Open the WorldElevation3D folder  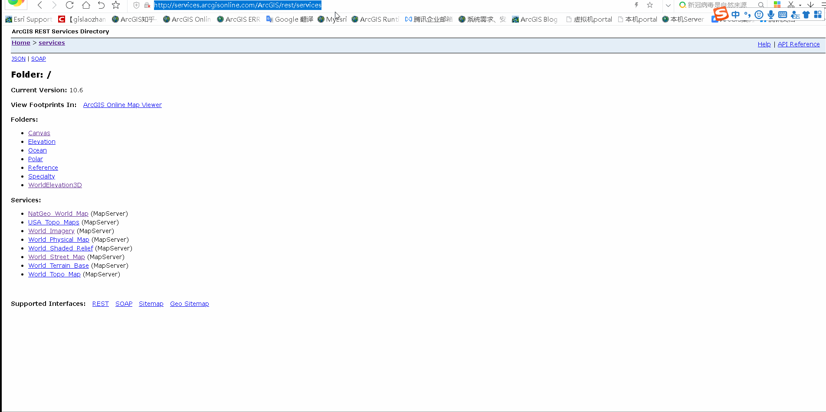click(x=55, y=185)
